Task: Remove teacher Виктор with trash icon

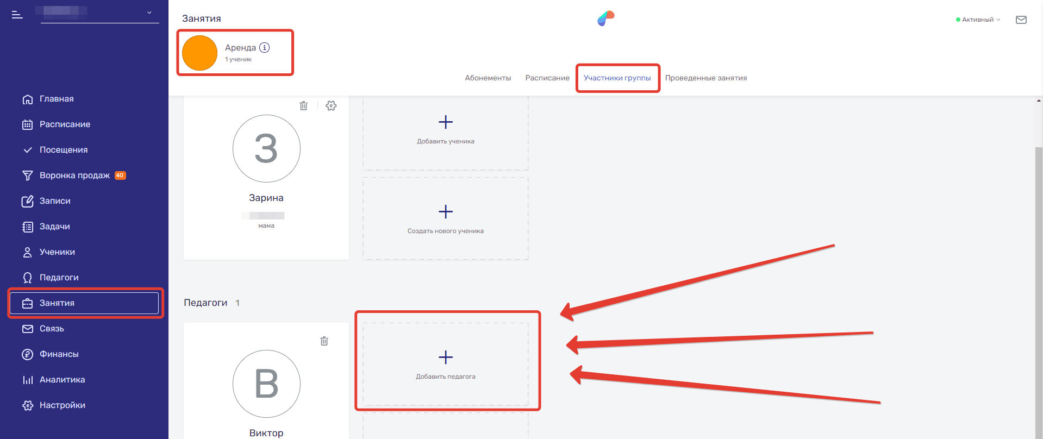Action: point(324,341)
